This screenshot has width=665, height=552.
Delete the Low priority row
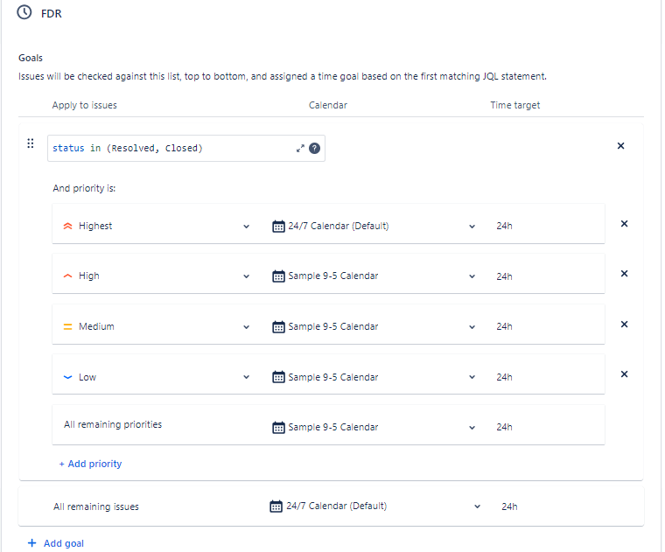[624, 374]
